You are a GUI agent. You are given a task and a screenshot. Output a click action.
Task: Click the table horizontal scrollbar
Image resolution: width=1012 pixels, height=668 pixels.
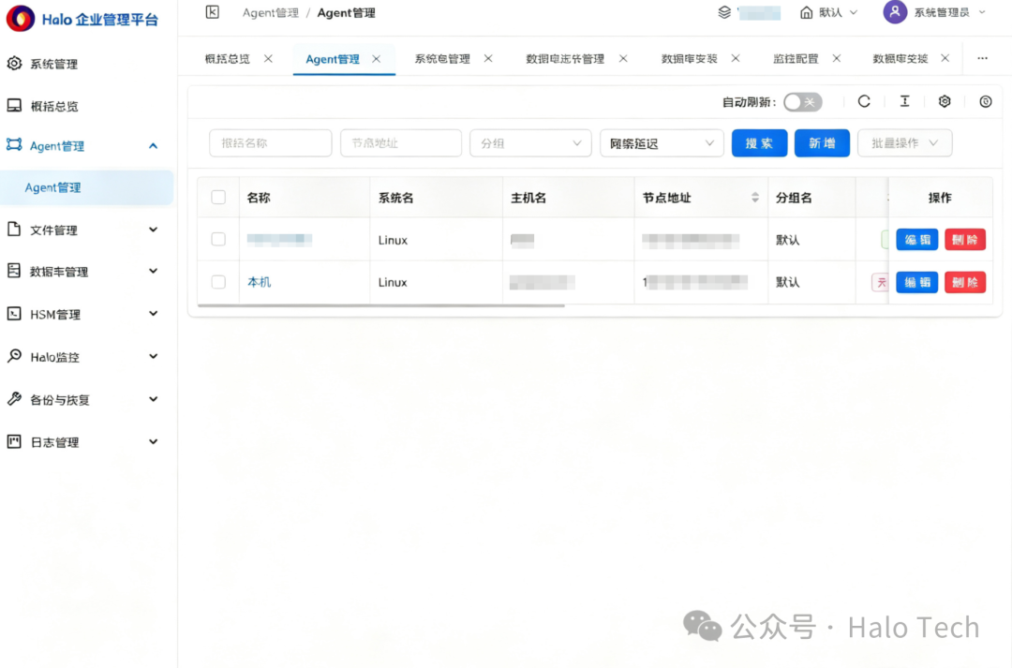380,305
